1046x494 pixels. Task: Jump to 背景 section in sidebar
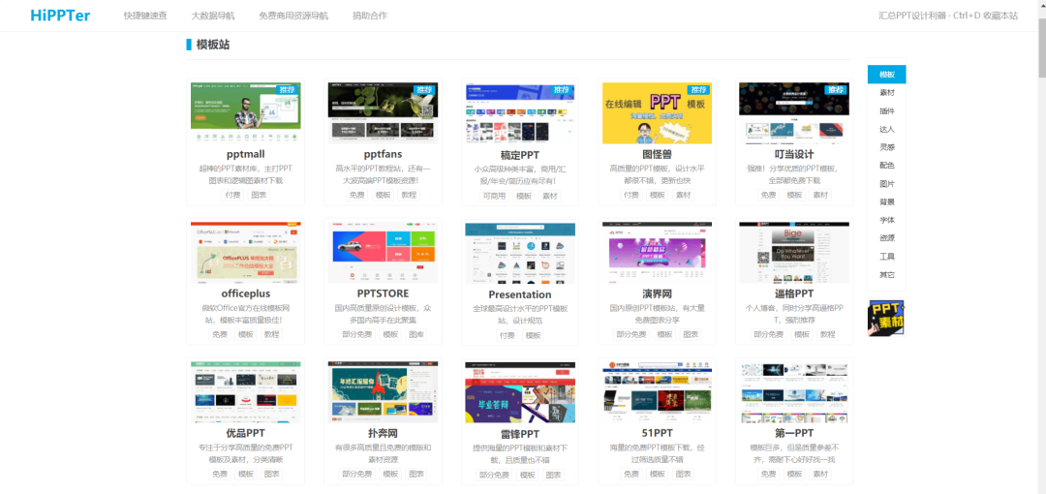886,201
